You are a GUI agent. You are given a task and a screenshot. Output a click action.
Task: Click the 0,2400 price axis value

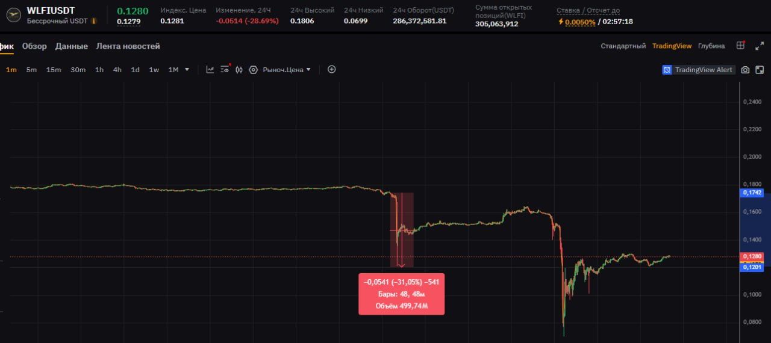click(x=752, y=102)
